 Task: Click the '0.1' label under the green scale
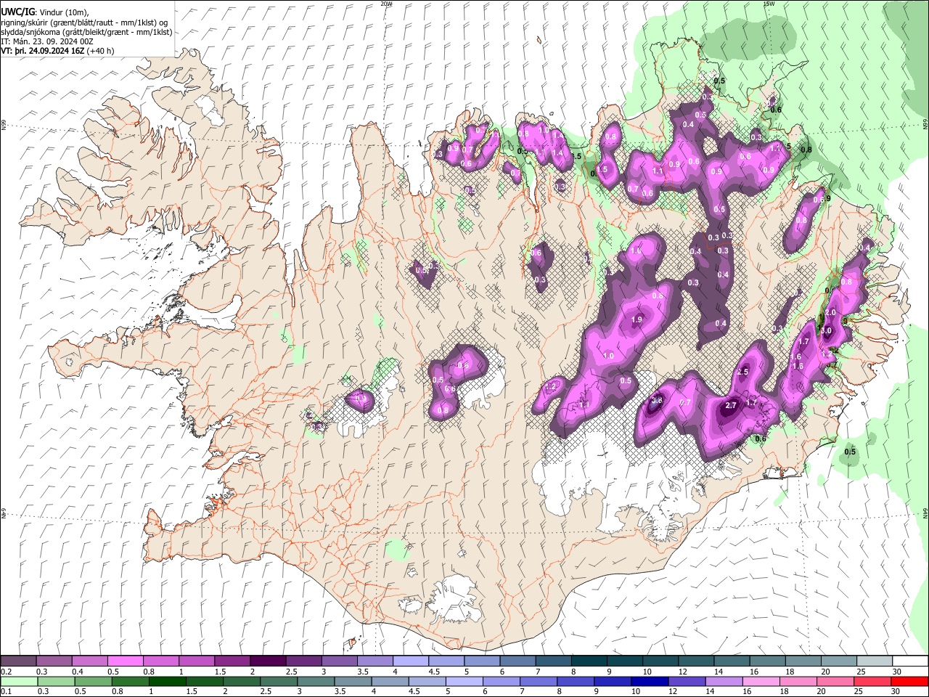(x=6, y=691)
